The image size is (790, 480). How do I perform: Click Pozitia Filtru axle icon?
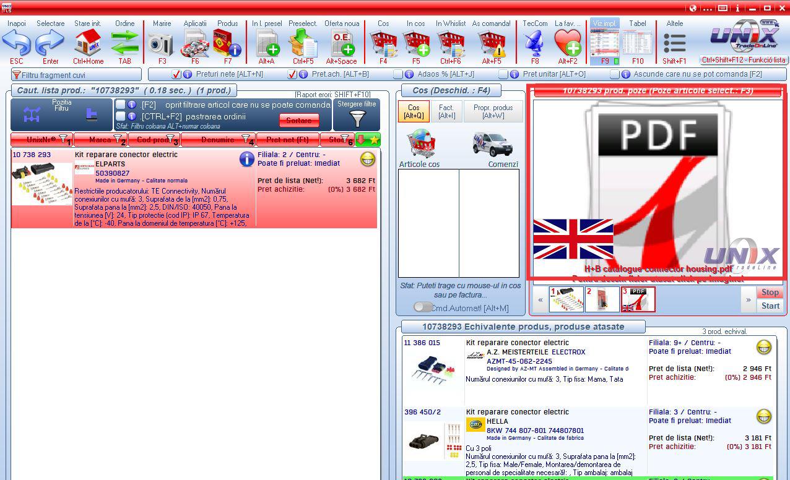[32, 115]
